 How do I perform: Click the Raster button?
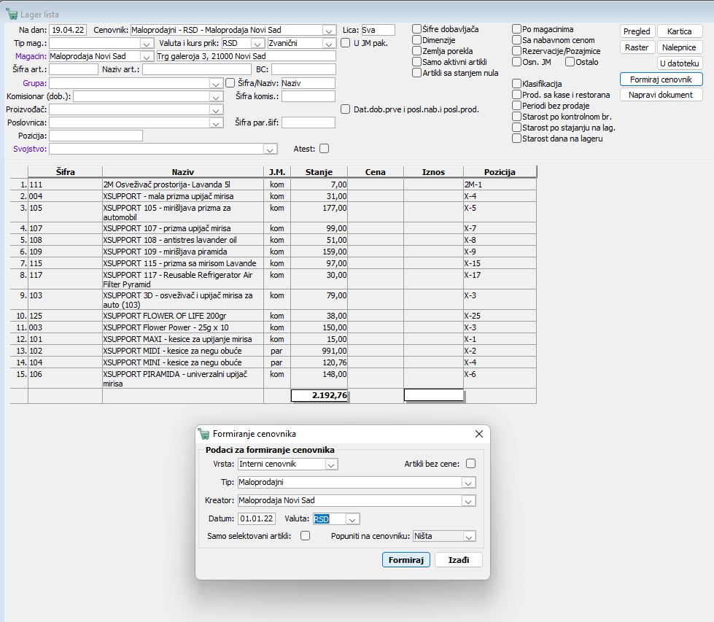(x=637, y=47)
